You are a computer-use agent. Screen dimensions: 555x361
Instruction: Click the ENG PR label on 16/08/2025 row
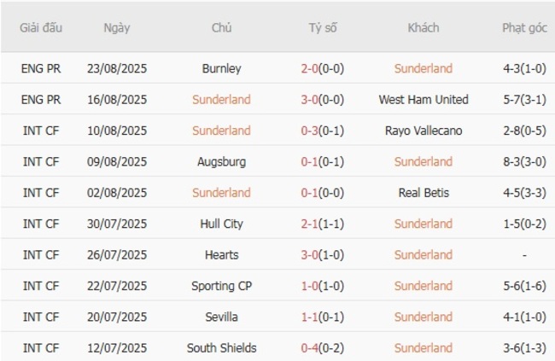pyautogui.click(x=42, y=100)
